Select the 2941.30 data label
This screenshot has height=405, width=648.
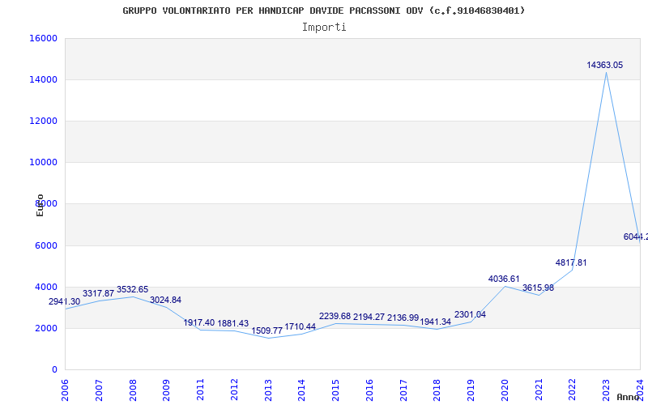click(64, 301)
